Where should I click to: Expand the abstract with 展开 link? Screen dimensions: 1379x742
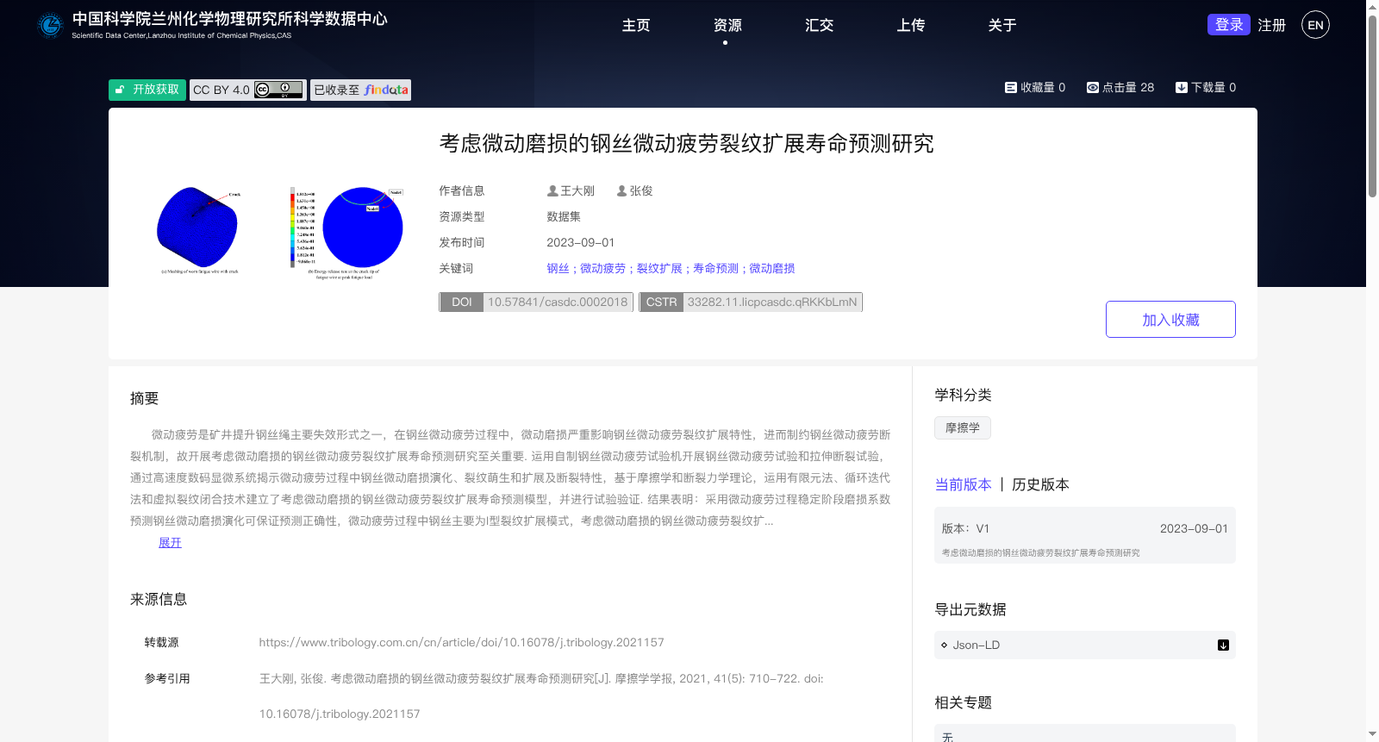170,543
